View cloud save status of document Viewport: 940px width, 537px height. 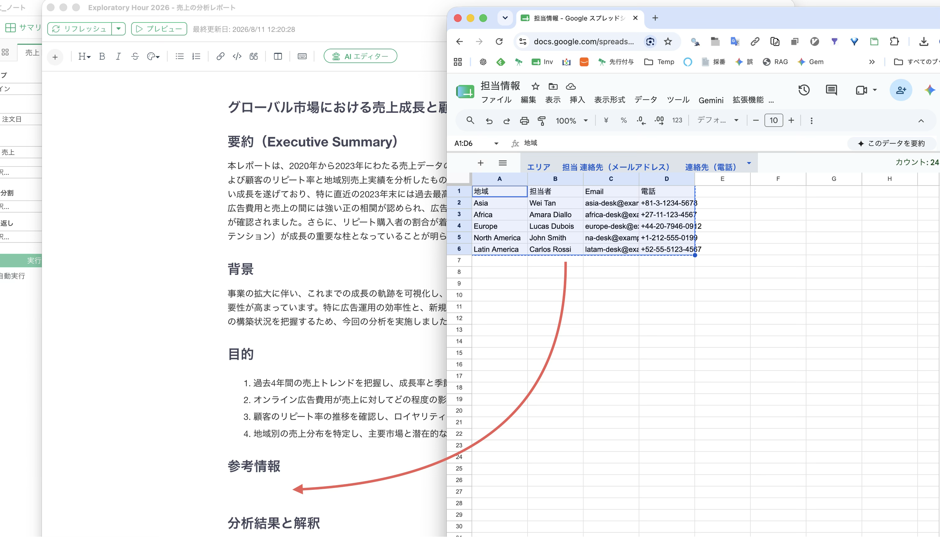[x=571, y=86]
